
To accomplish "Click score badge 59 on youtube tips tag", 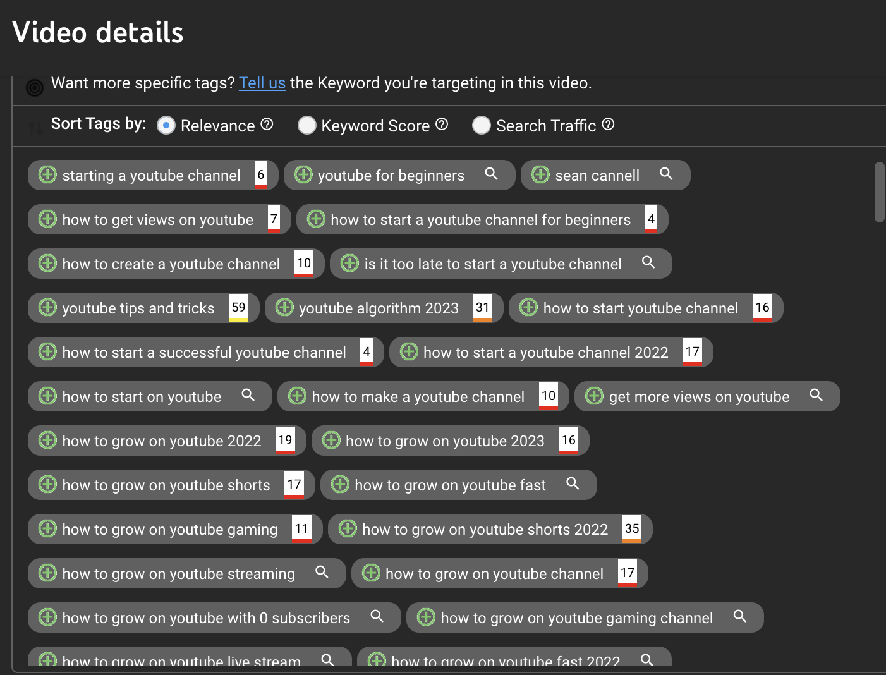I will click(x=238, y=308).
